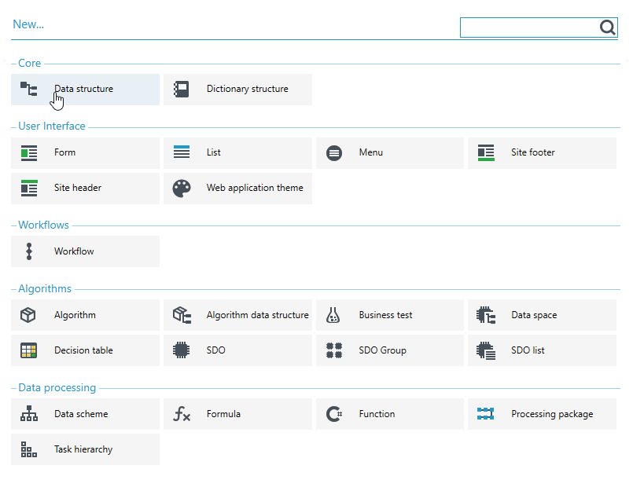The width and height of the screenshot is (633, 480).
Task: Select the Algorithm cube icon
Action: [28, 315]
